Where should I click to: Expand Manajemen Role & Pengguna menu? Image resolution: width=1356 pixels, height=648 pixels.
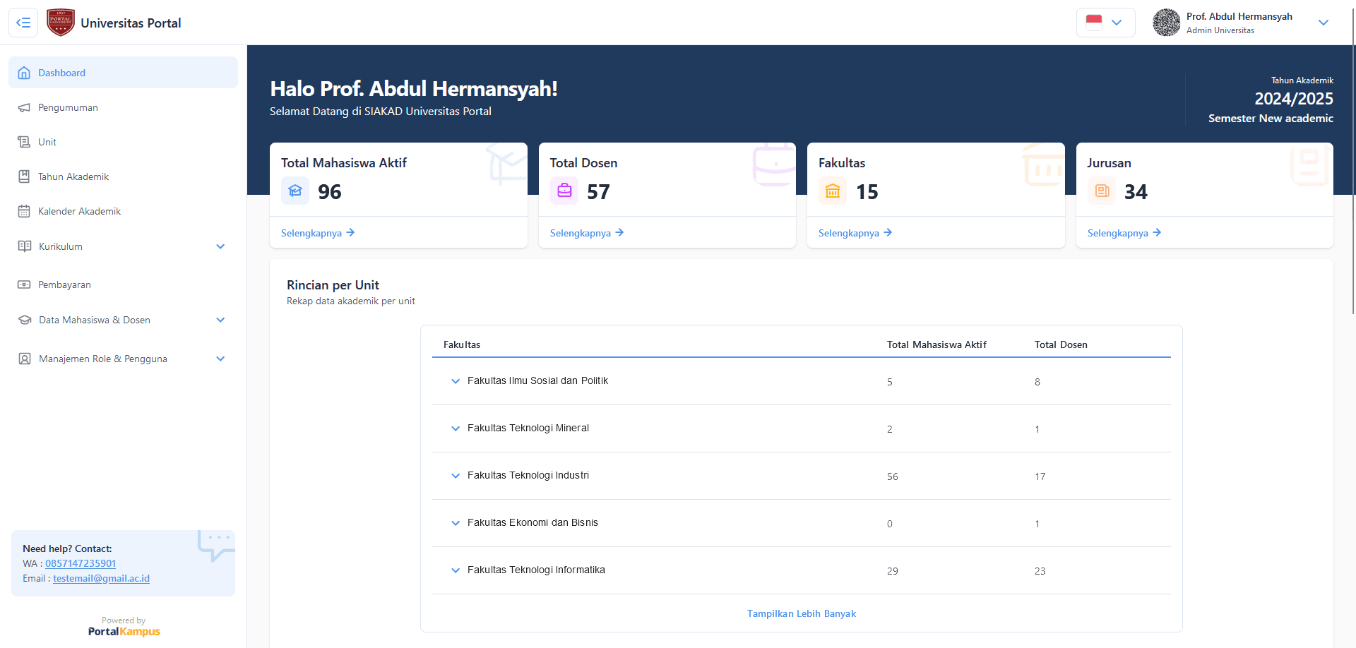[x=220, y=359]
